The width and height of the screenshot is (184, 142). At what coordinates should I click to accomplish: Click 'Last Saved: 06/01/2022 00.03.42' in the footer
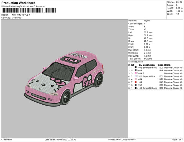60,140
